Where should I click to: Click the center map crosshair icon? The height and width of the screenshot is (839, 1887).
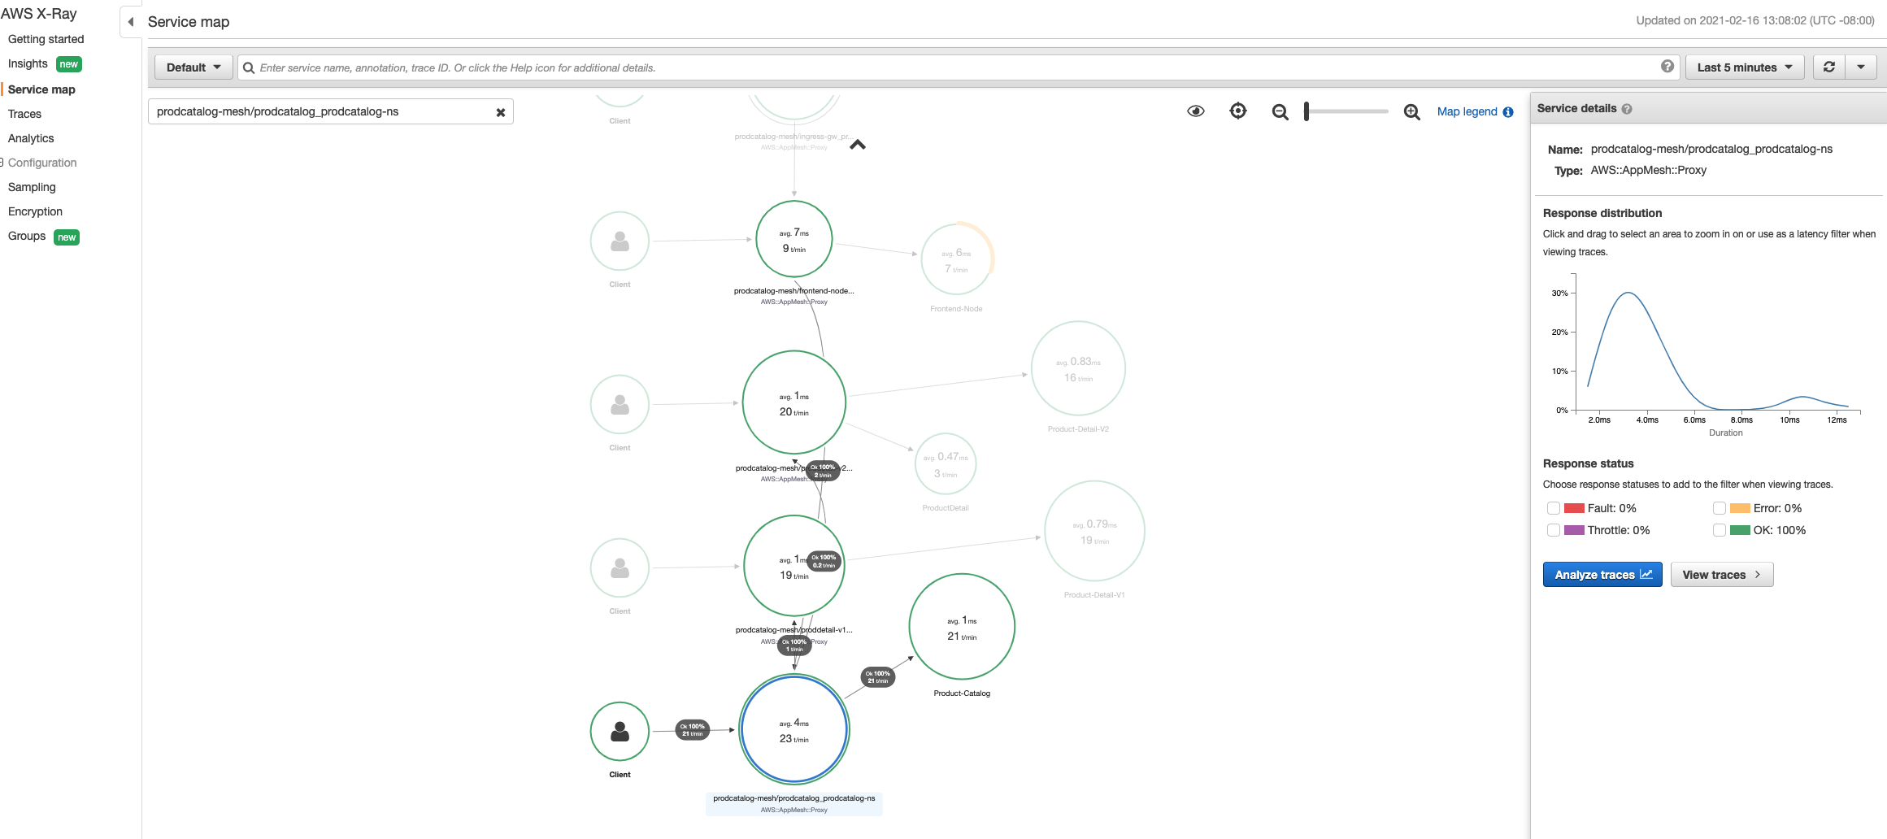(x=1238, y=111)
